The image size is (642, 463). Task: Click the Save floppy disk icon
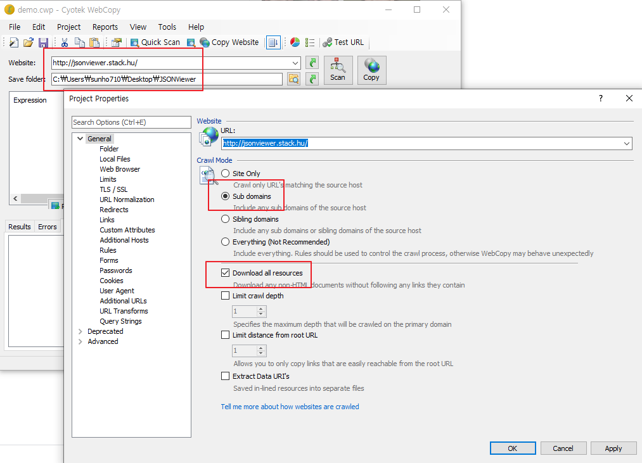point(43,42)
